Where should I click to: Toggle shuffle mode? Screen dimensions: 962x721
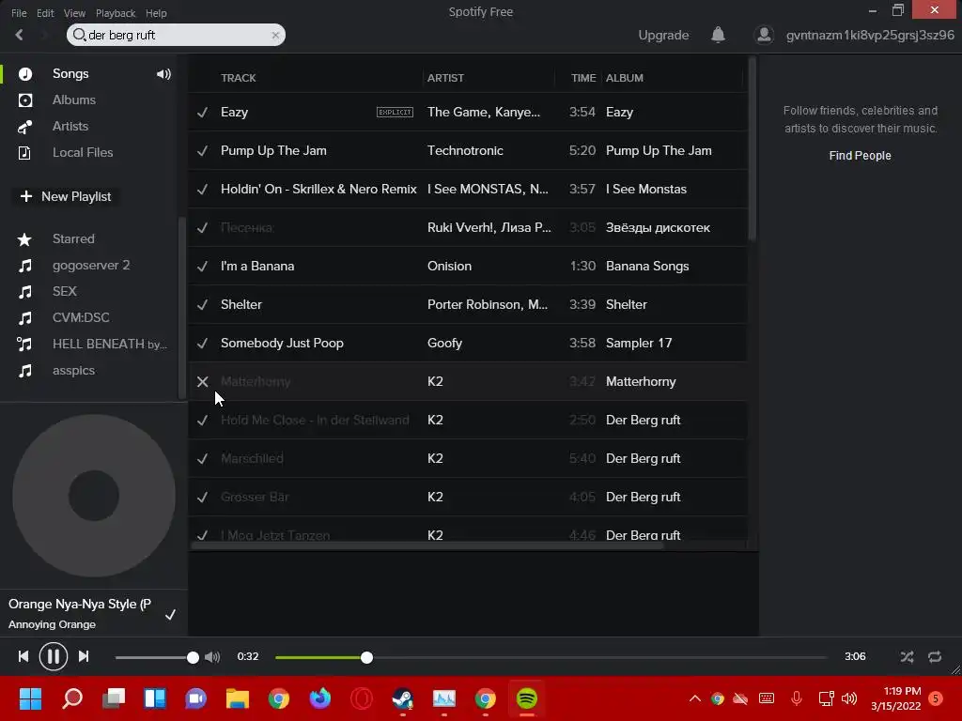click(x=907, y=657)
